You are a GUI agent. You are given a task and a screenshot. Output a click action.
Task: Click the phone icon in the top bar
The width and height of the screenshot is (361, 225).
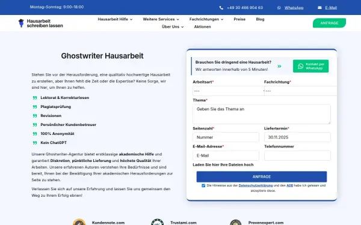point(221,8)
